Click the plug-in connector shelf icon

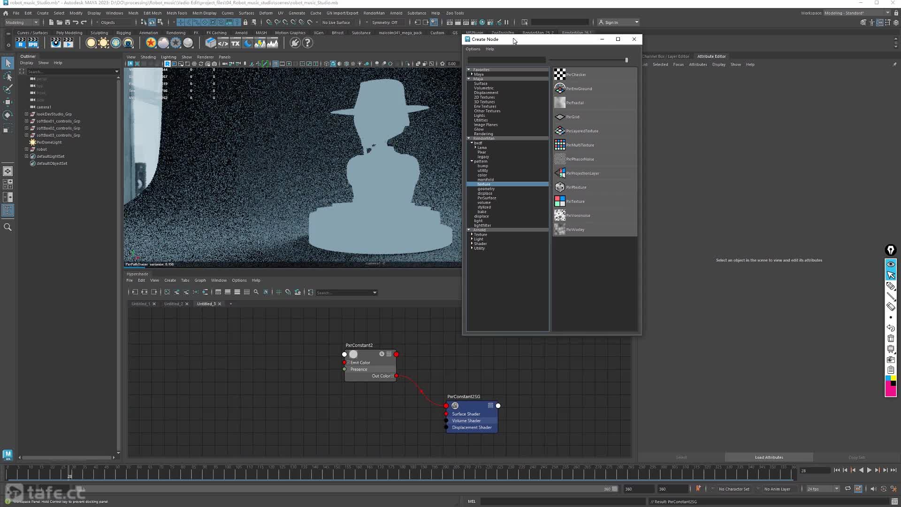click(x=295, y=43)
